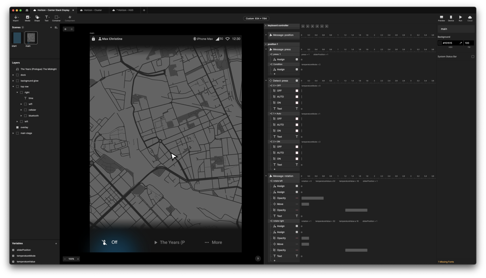Open the Import tool
This screenshot has width=486, height=278.
(16, 18)
